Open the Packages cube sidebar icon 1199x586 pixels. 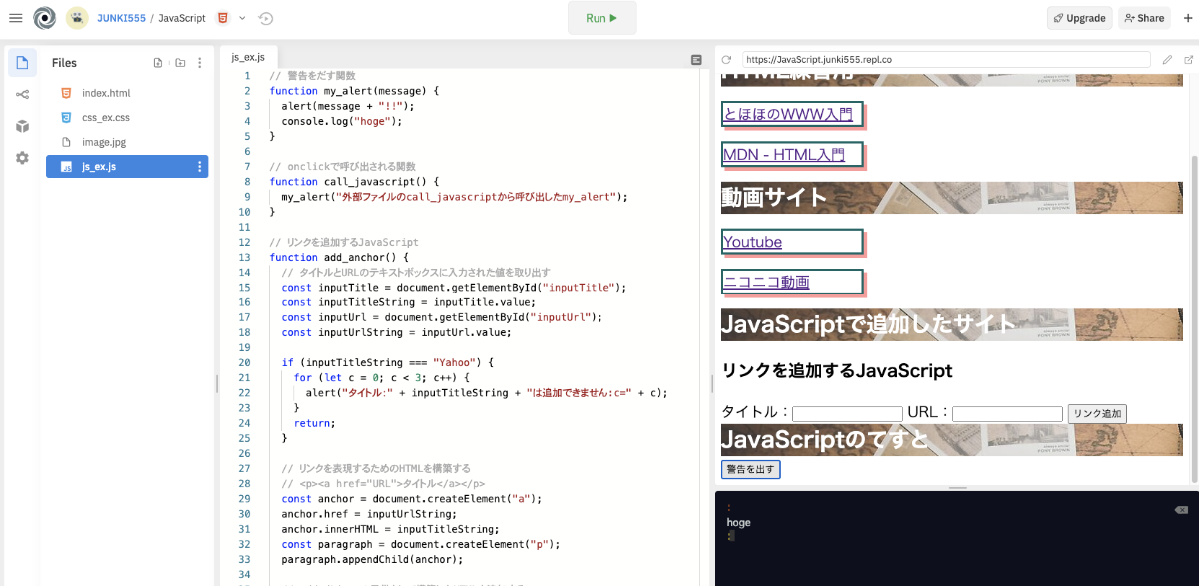22,126
